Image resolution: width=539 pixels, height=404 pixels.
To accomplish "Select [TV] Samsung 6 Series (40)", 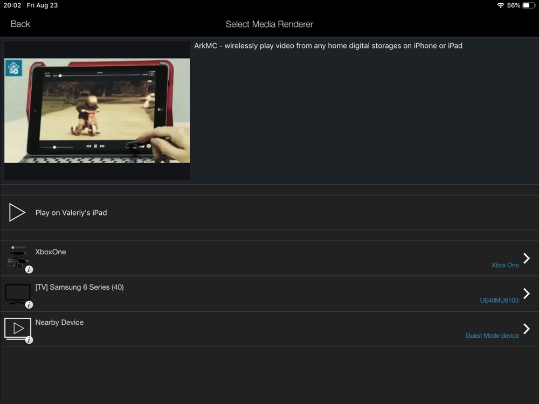I will tap(79, 287).
